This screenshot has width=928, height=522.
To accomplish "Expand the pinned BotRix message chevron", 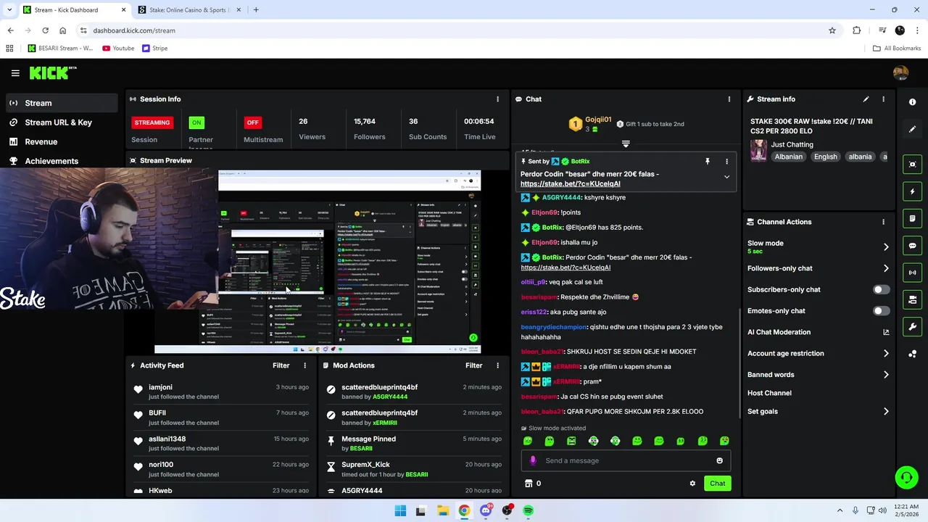I will click(x=726, y=177).
